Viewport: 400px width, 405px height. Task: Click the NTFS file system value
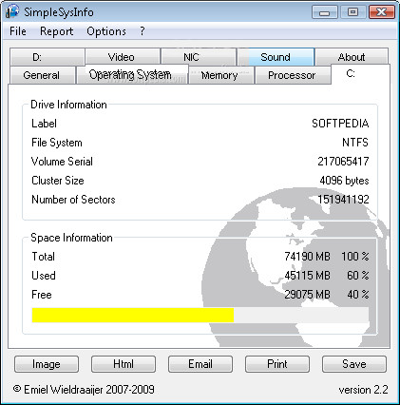click(x=355, y=143)
